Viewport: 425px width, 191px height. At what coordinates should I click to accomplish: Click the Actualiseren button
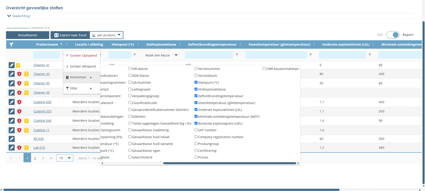[28, 35]
